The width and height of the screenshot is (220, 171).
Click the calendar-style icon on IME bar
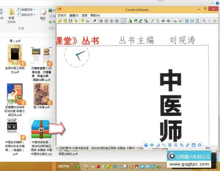pyautogui.click(x=194, y=145)
